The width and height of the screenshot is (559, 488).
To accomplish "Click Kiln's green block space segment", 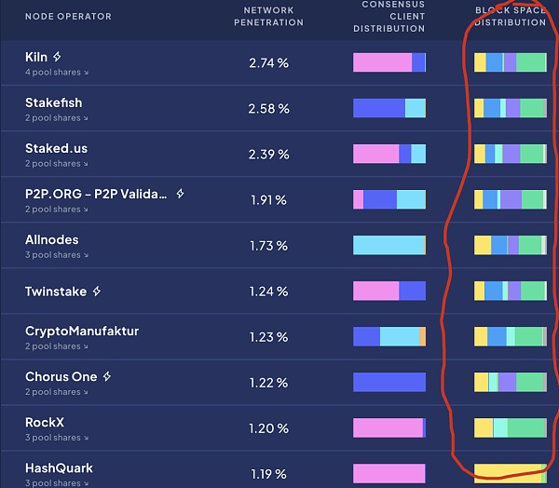I will click(x=530, y=62).
